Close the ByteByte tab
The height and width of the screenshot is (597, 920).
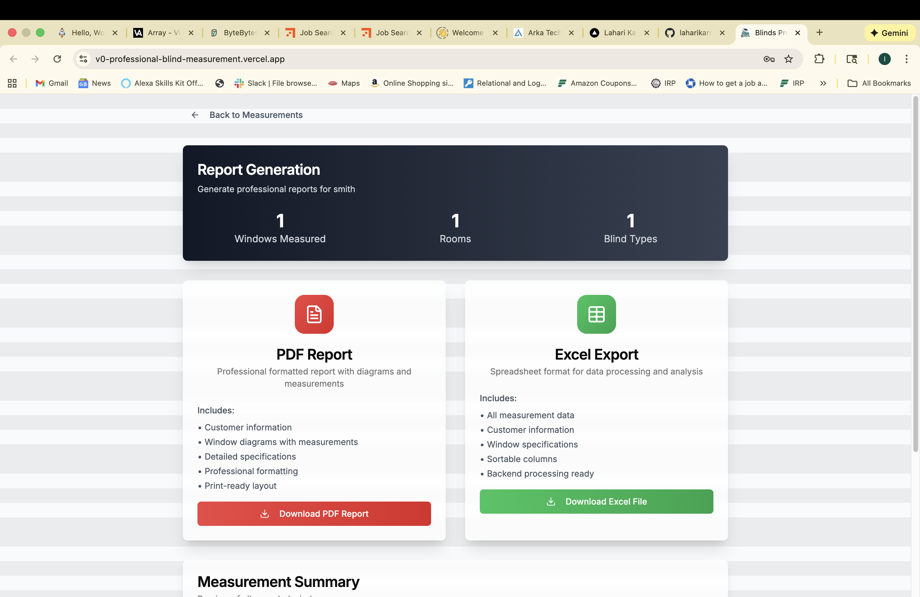[x=267, y=33]
